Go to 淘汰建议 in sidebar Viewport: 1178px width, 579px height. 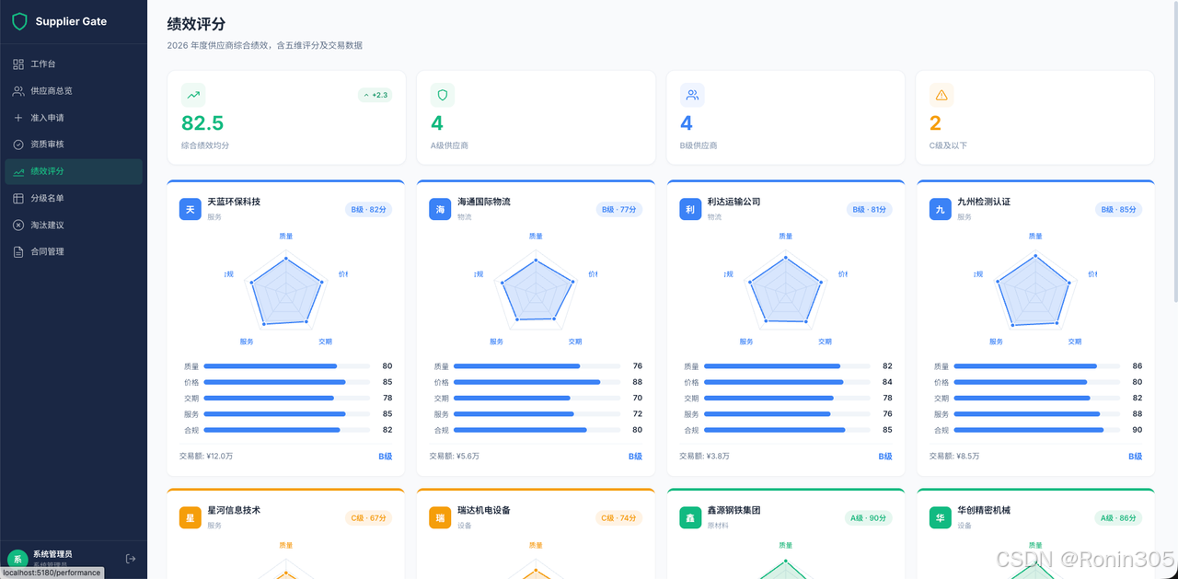(x=74, y=225)
